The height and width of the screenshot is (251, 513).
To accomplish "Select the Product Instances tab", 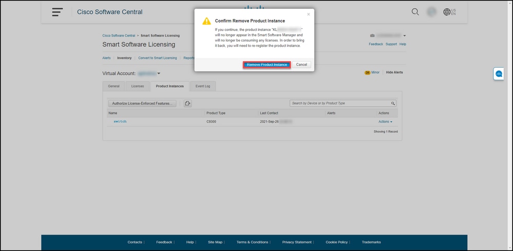I will point(169,86).
